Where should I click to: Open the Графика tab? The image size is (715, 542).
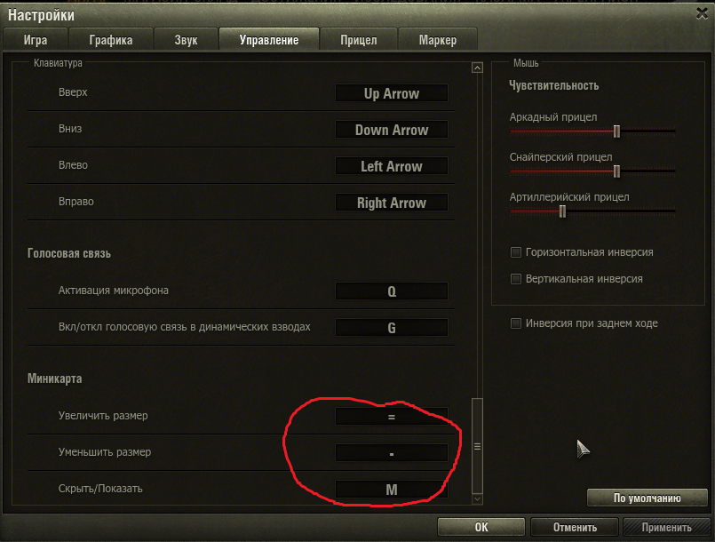click(111, 40)
